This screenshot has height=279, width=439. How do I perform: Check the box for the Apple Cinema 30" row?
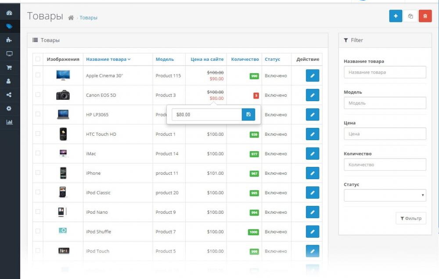pos(38,75)
